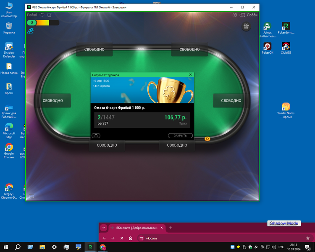Click the ЗАКРЫТЬ button in tournament result
This screenshot has width=315, height=252.
point(180,136)
